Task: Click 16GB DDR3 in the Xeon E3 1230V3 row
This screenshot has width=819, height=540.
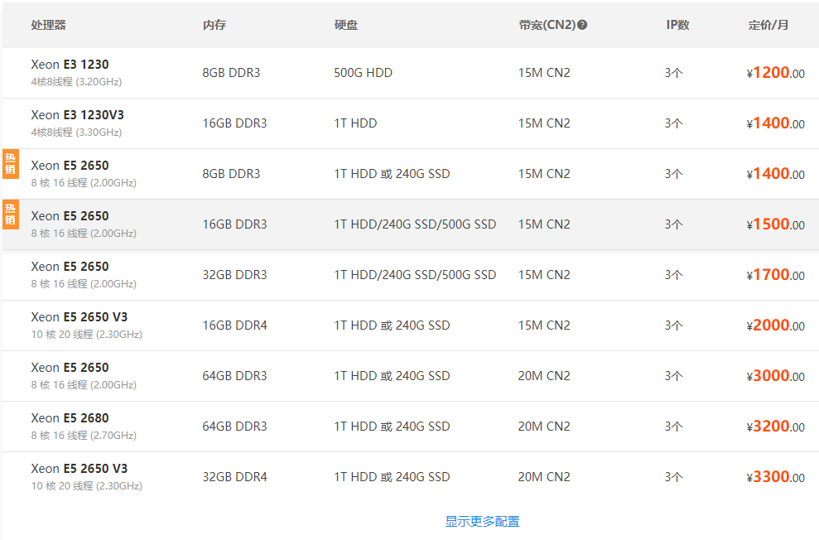Action: pos(234,123)
